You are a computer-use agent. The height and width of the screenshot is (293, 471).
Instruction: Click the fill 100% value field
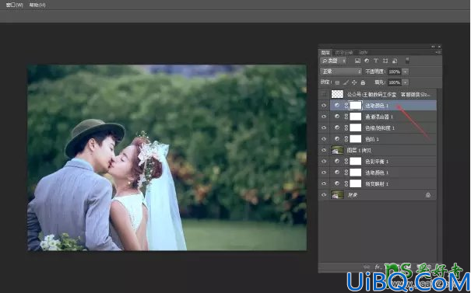[394, 82]
